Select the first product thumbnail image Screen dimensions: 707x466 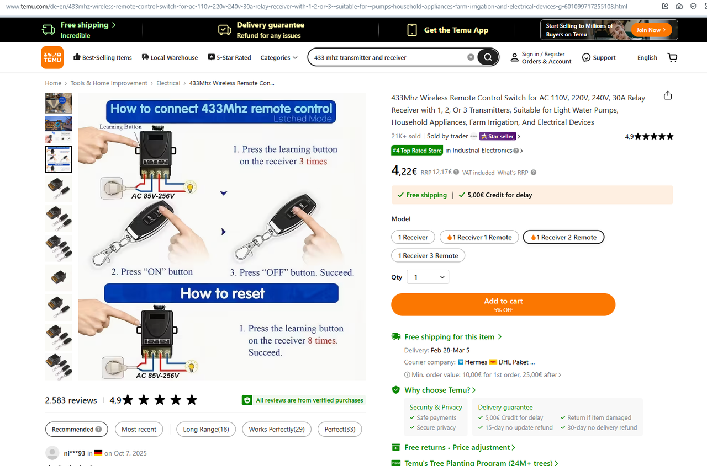pyautogui.click(x=59, y=103)
